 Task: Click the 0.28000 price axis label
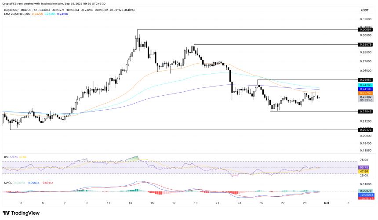tap(365, 52)
